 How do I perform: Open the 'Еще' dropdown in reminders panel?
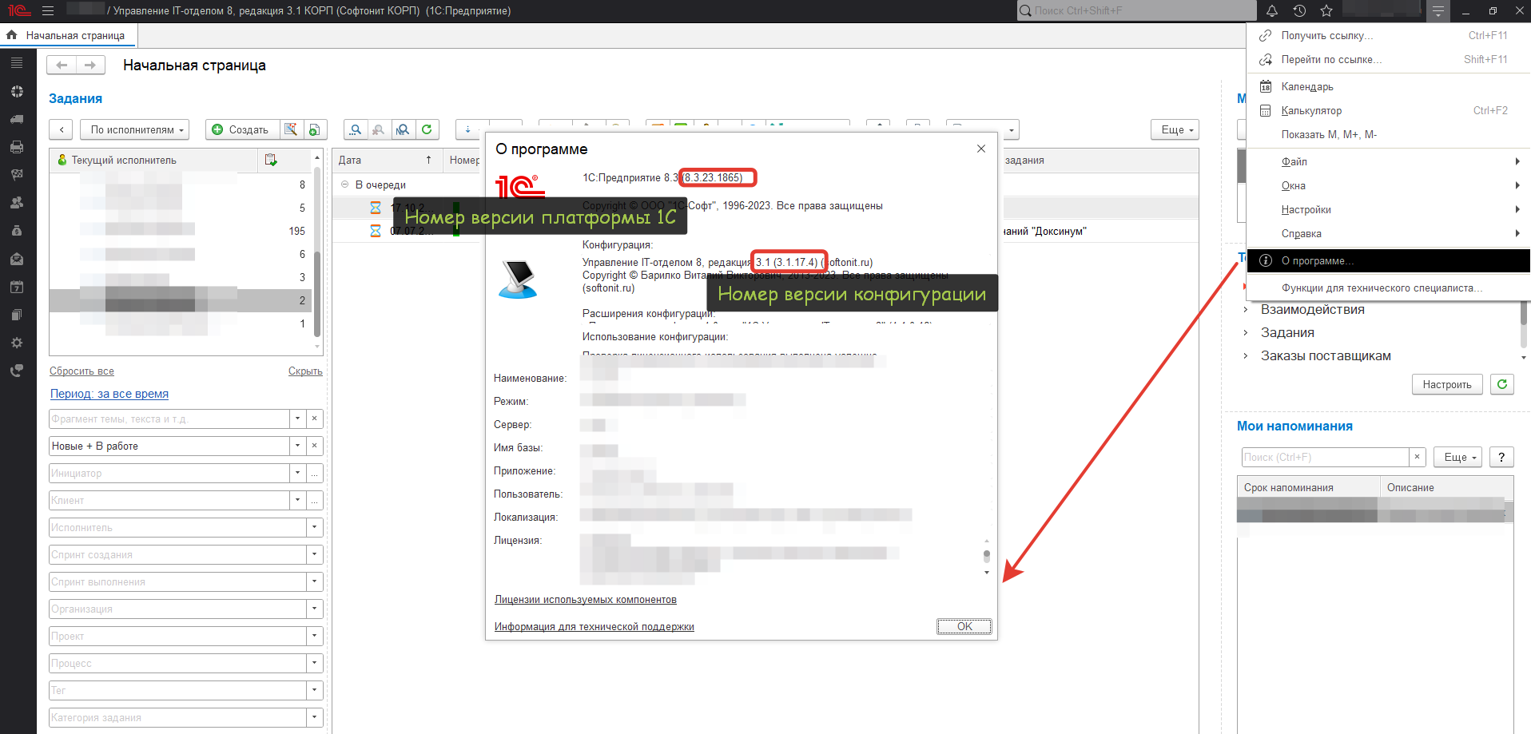pos(1458,457)
